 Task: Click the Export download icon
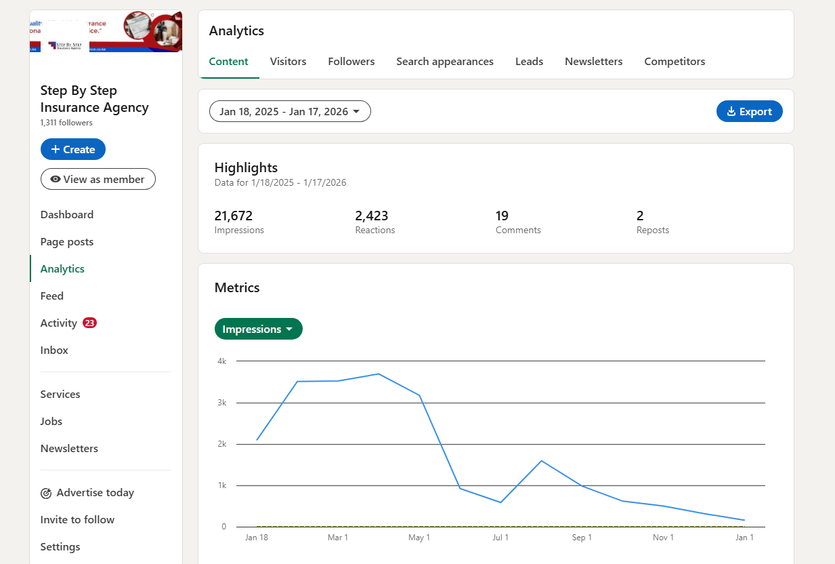pos(732,110)
